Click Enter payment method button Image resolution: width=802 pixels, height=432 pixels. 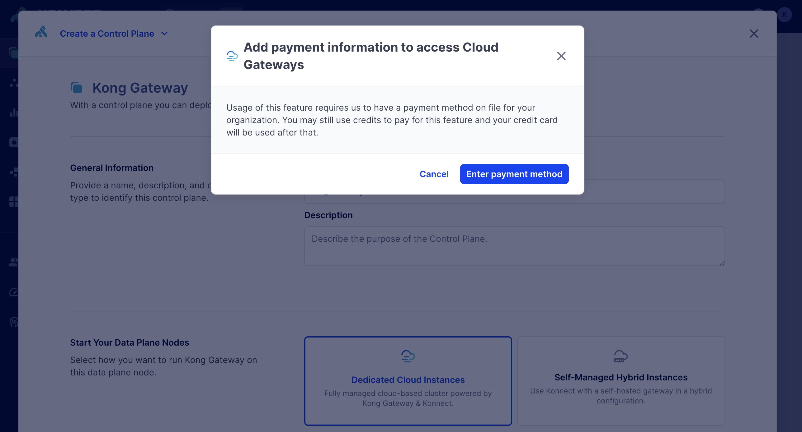coord(514,174)
